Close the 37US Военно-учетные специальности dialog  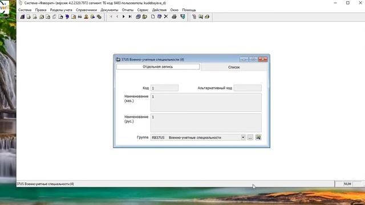pos(263,59)
